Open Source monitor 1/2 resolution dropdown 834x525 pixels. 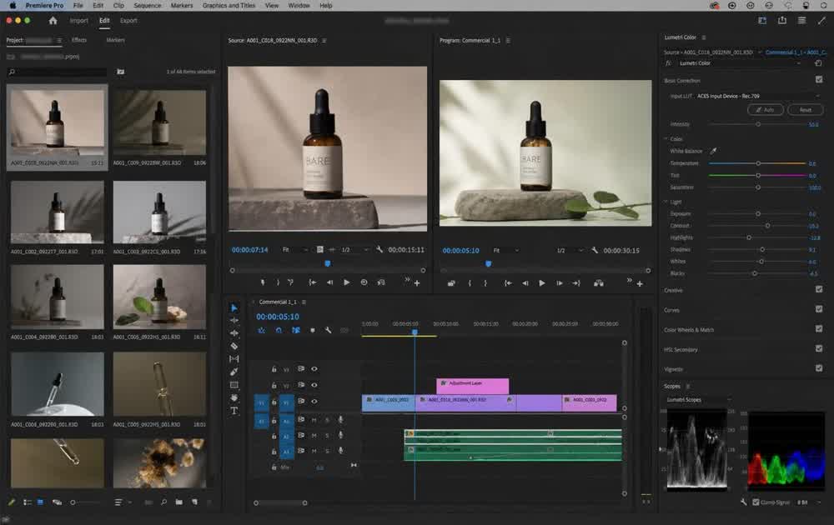coord(354,249)
